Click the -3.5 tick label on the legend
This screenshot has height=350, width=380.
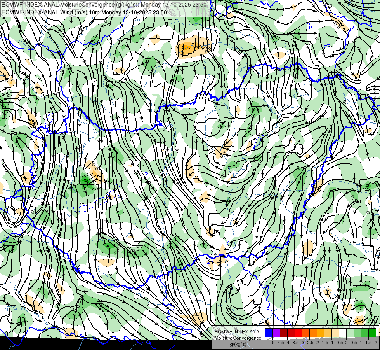click(x=295, y=343)
